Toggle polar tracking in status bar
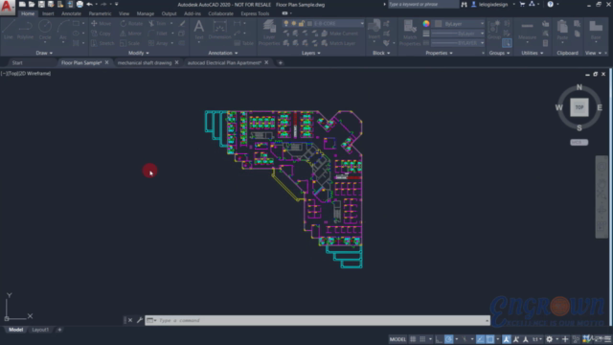 point(448,339)
